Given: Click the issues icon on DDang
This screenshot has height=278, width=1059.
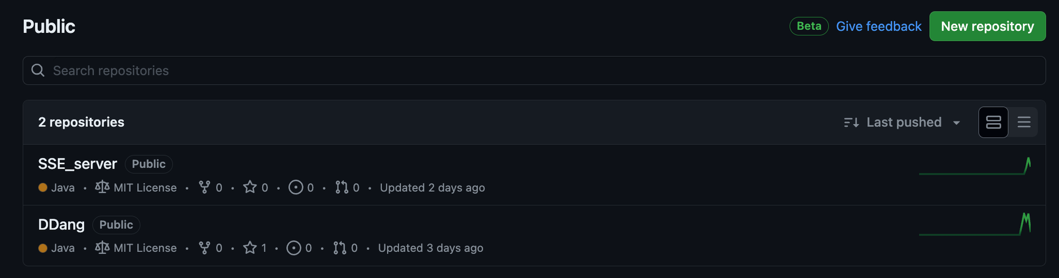Looking at the screenshot, I should pyautogui.click(x=294, y=247).
